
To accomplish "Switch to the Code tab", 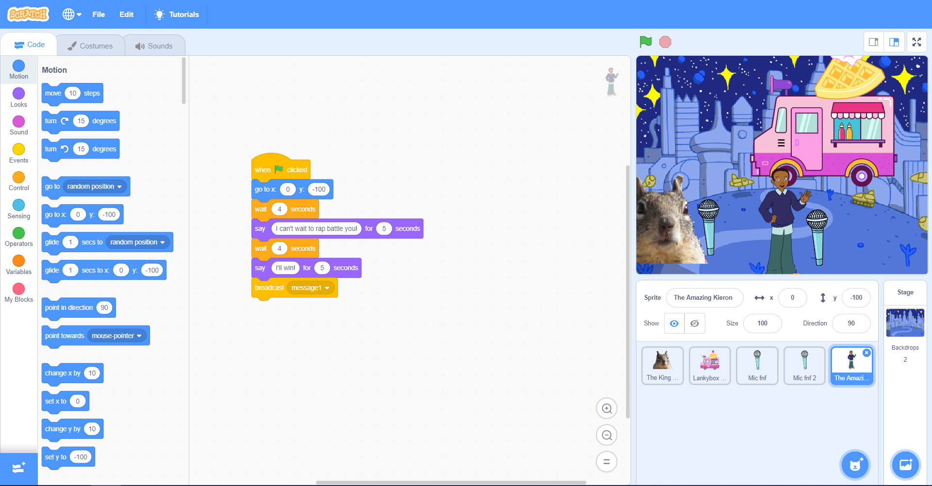I will (x=29, y=45).
